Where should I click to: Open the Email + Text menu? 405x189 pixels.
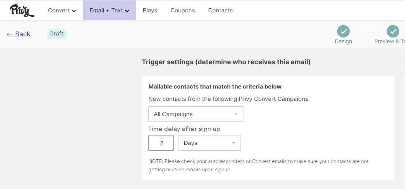click(x=109, y=10)
